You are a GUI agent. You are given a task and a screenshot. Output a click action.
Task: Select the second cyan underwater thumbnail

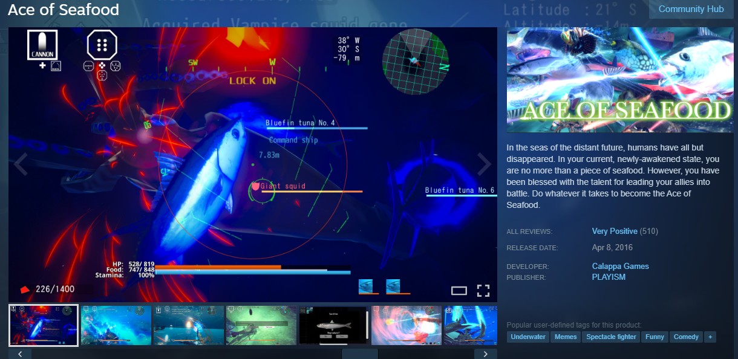116,325
